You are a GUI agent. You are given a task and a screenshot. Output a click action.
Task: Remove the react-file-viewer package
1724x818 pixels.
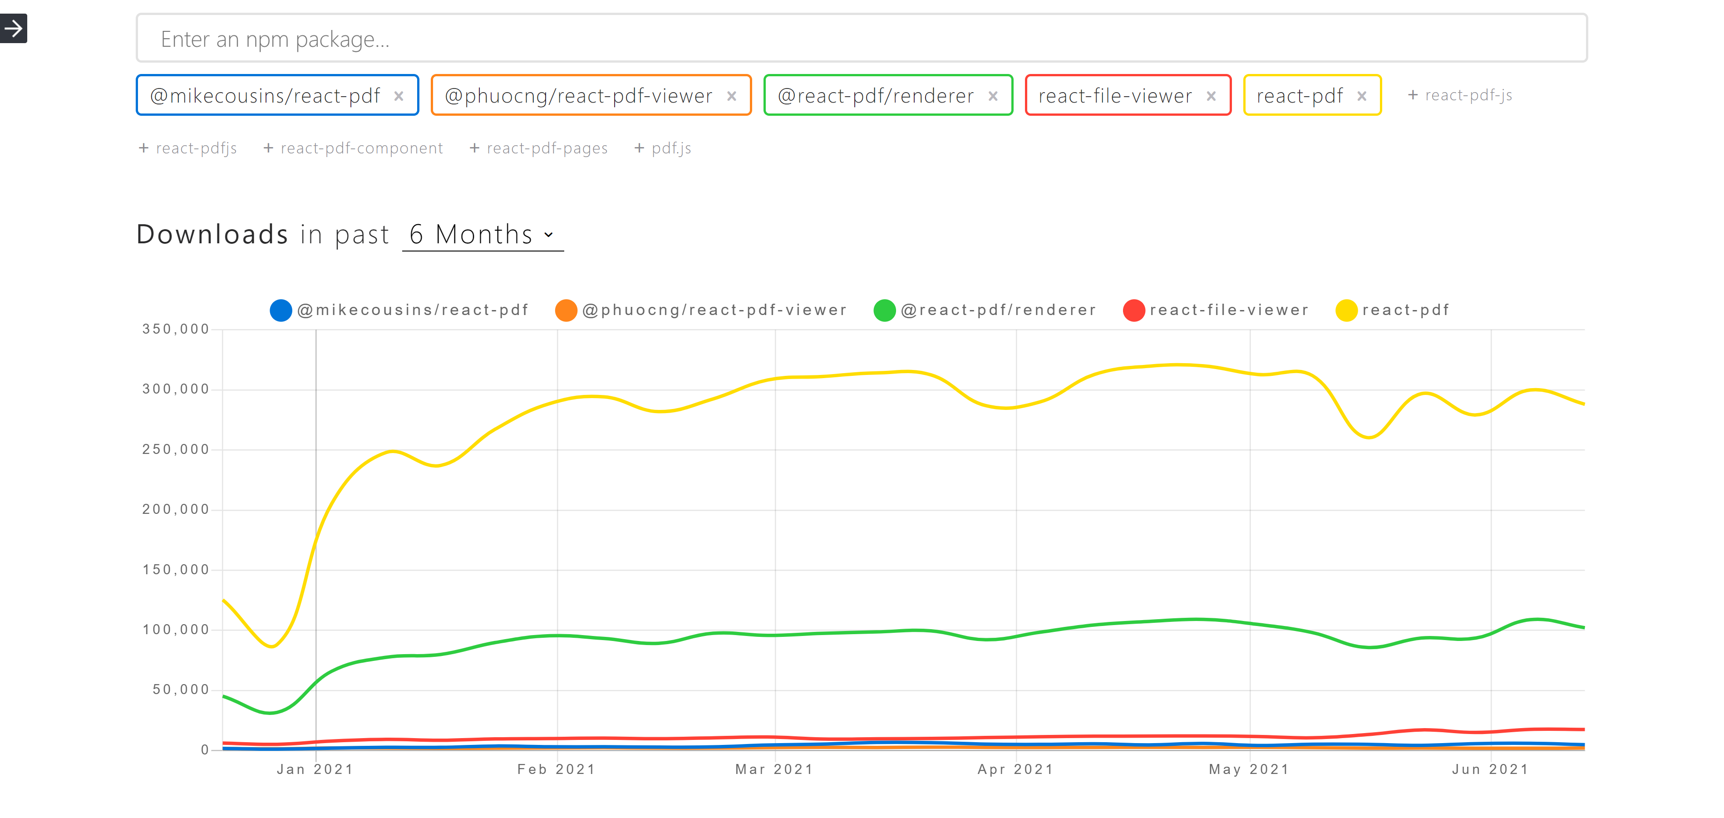coord(1212,96)
